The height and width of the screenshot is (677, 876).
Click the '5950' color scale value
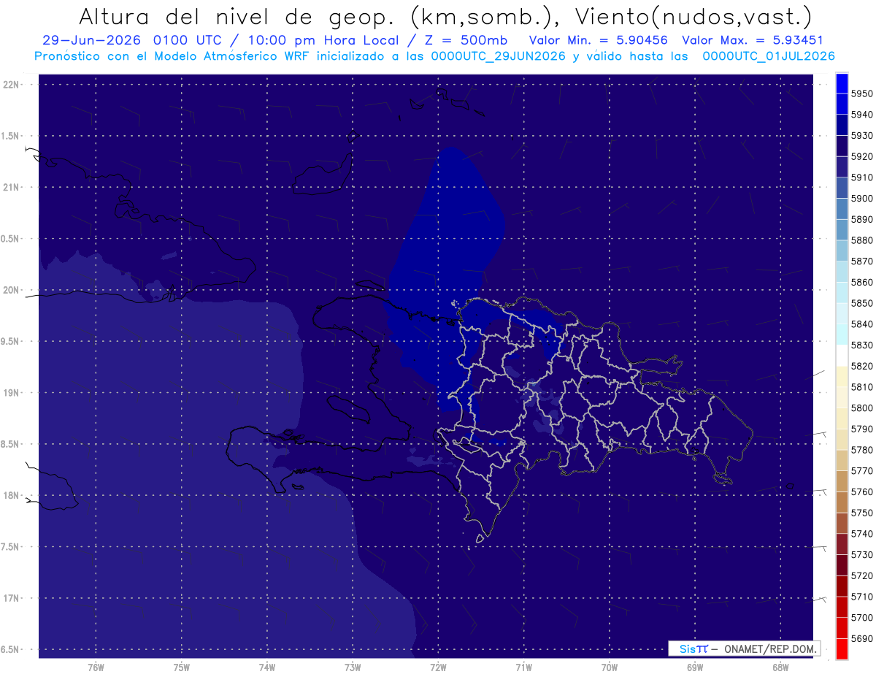[x=862, y=93]
